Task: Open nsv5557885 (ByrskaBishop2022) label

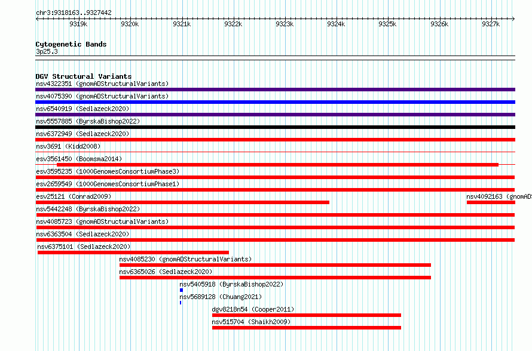Action: 88,121
